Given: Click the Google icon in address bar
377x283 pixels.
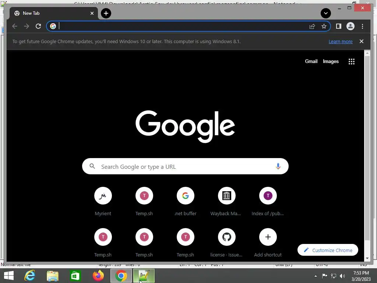Looking at the screenshot, I should pos(53,26).
